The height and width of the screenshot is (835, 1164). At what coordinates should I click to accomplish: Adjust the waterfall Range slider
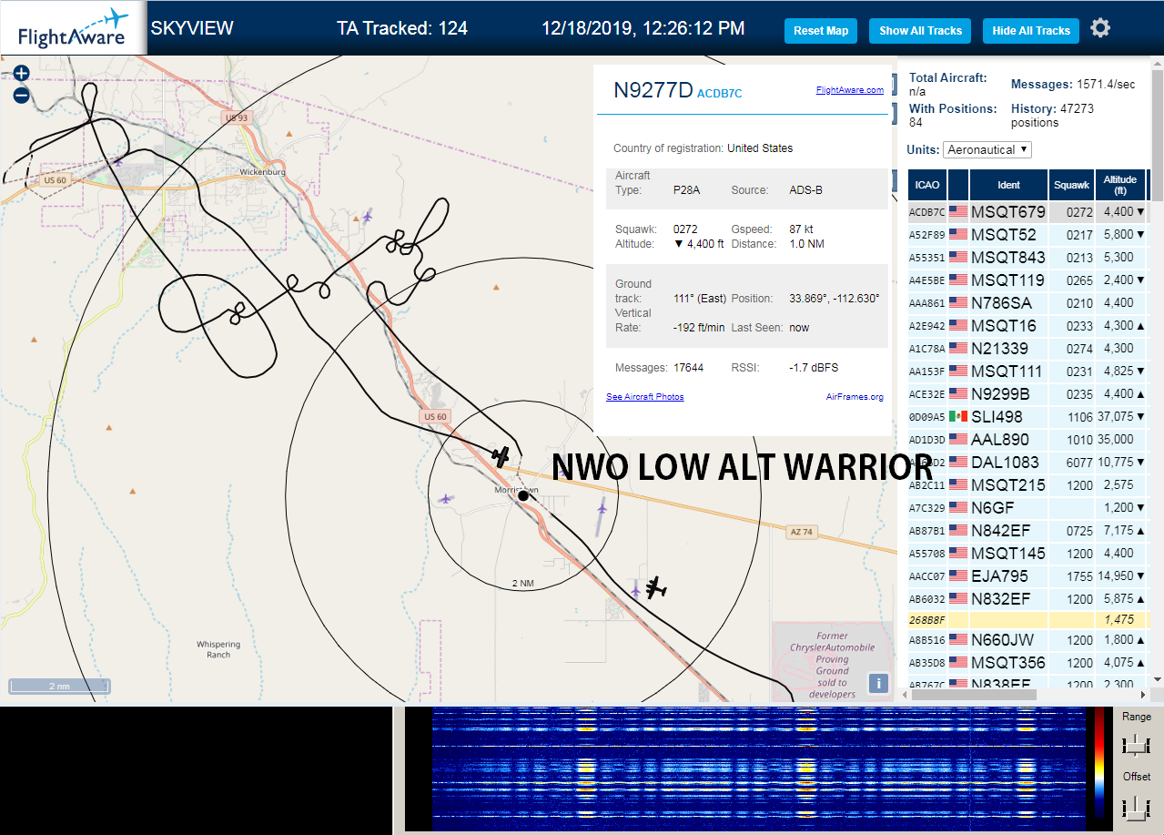pos(1136,746)
